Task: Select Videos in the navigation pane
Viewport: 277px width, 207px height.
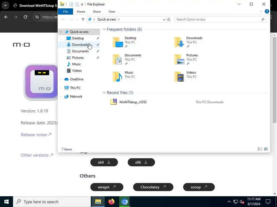Action: pyautogui.click(x=77, y=71)
